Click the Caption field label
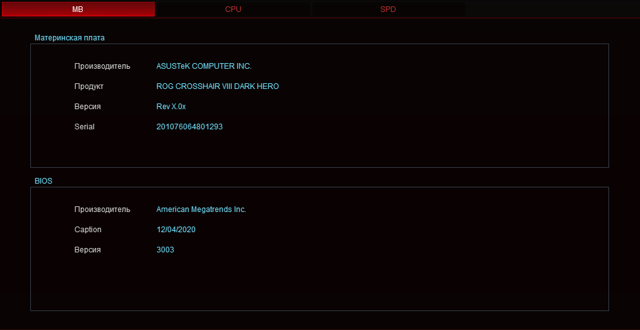Image resolution: width=640 pixels, height=330 pixels. pos(88,230)
